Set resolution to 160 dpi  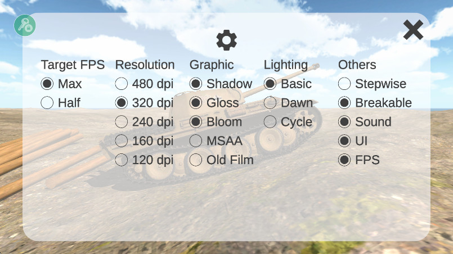pos(122,141)
